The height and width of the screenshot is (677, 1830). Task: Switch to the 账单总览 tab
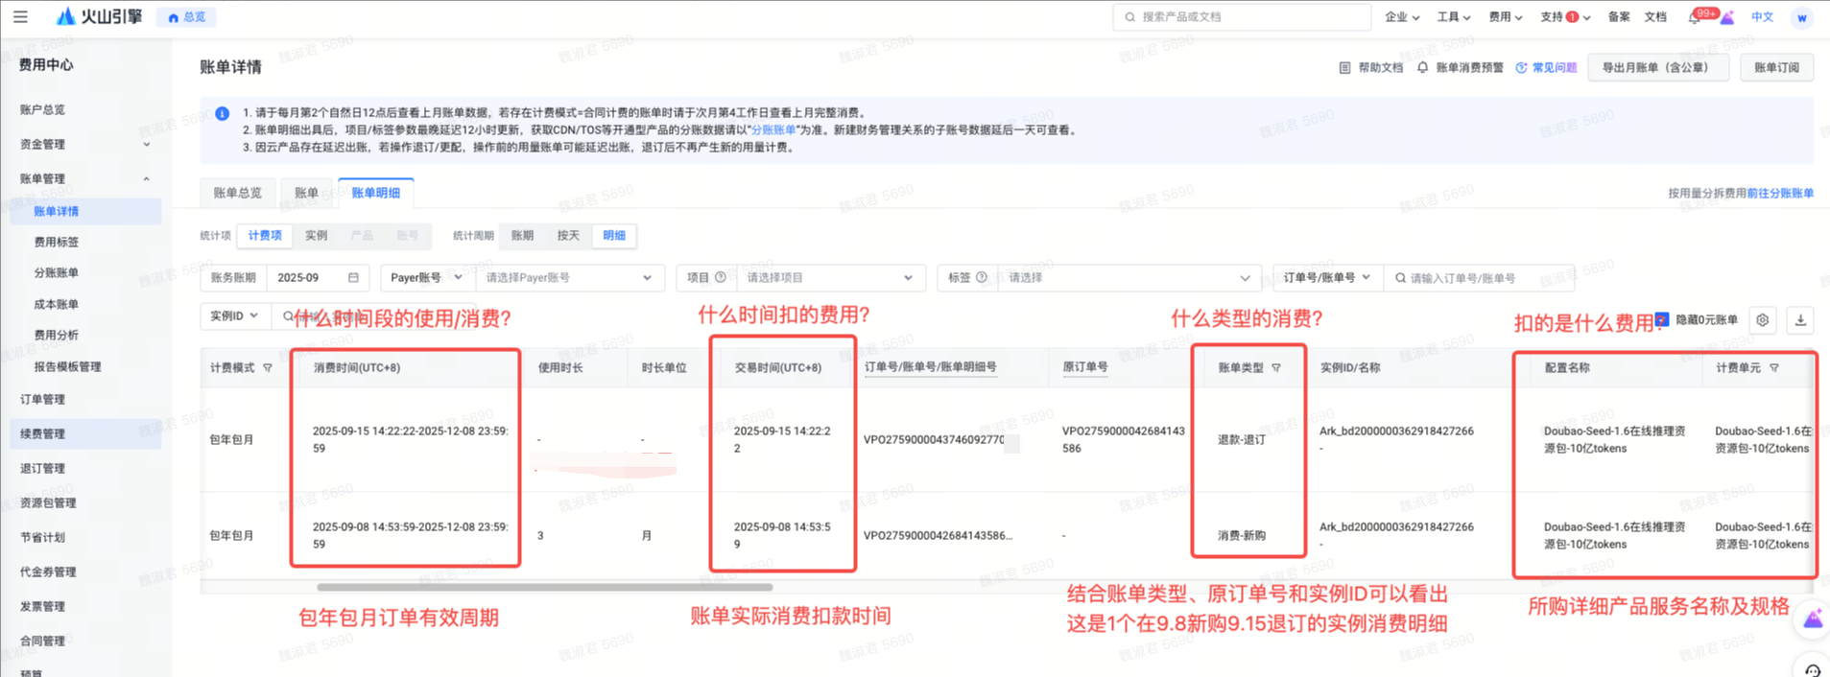click(x=237, y=193)
